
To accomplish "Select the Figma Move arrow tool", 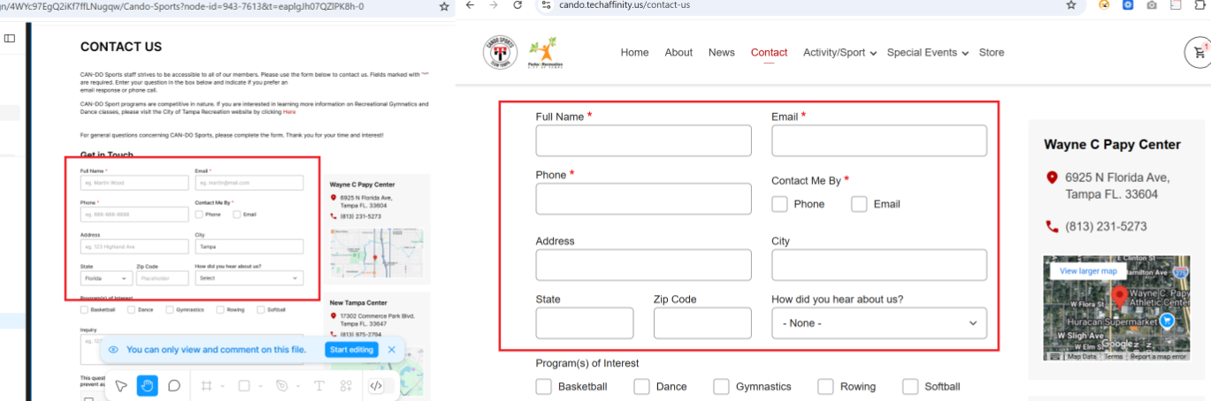I will [121, 385].
